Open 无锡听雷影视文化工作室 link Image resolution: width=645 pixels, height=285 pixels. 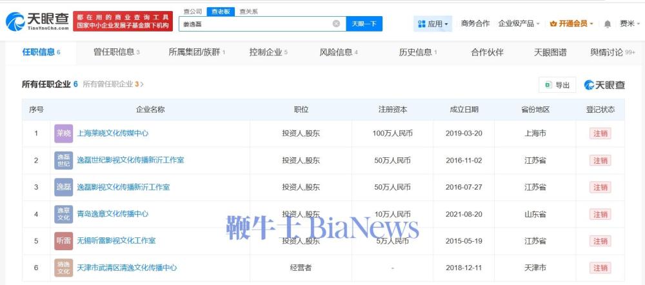click(x=116, y=241)
